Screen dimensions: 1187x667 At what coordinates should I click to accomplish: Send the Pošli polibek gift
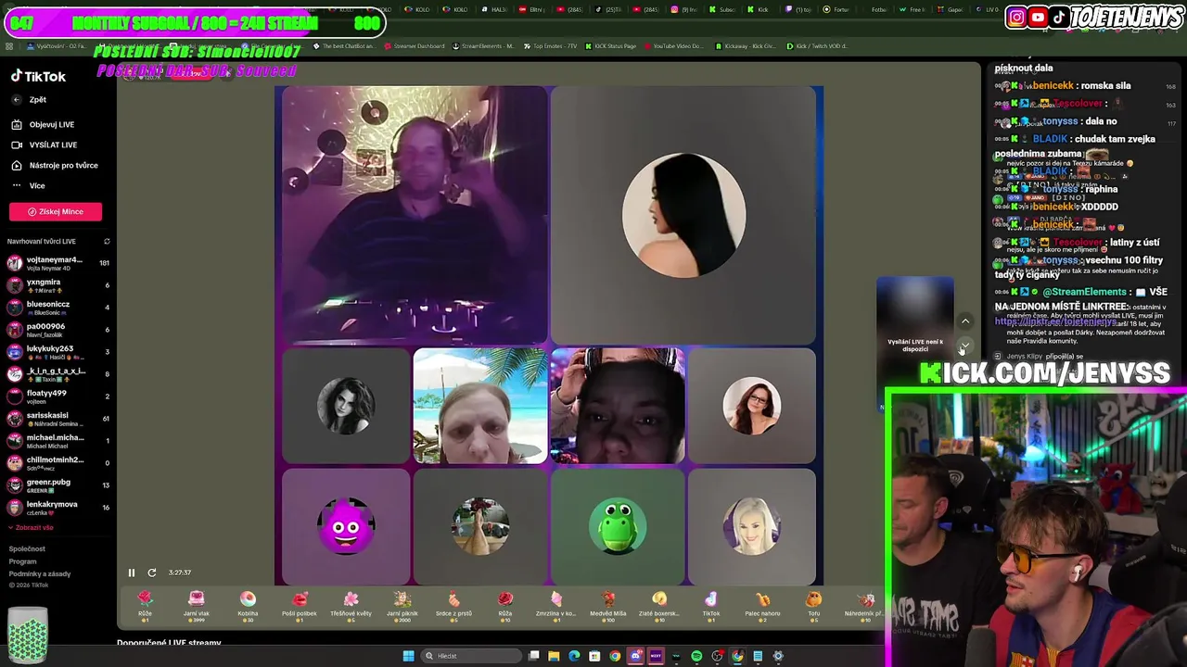(299, 605)
